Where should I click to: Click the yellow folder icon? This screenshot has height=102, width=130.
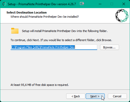click(15, 31)
